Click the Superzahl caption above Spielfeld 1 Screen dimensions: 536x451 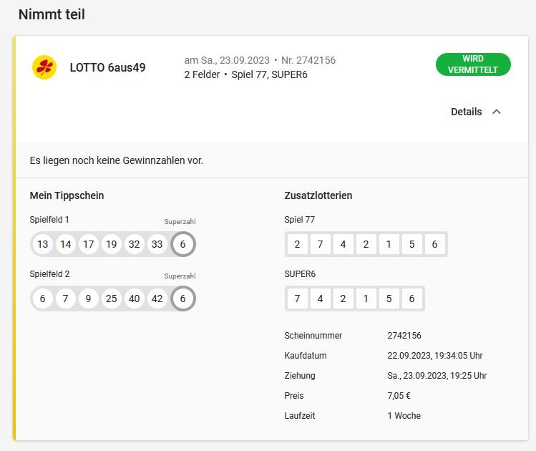coord(180,222)
